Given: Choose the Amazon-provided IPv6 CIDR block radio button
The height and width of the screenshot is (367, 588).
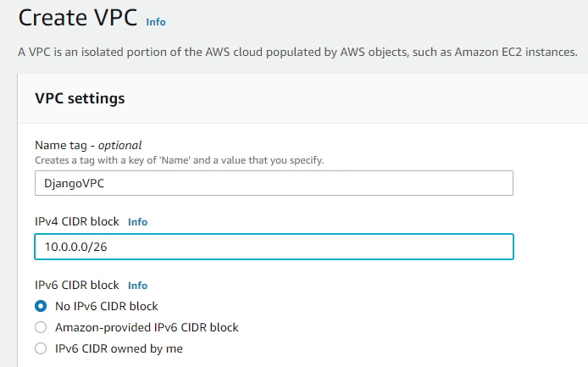Looking at the screenshot, I should click(41, 327).
